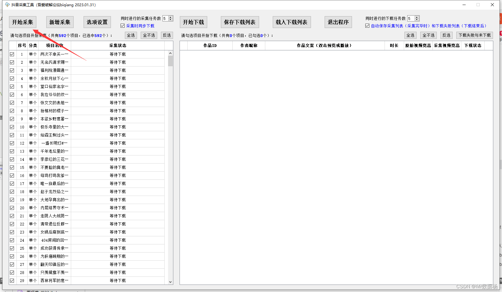
Task: Select the row 本欲乡野度暑…
Action: [x=87, y=119]
